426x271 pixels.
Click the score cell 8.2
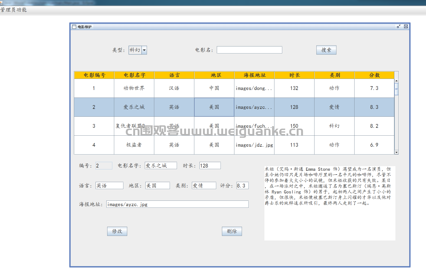(375, 126)
